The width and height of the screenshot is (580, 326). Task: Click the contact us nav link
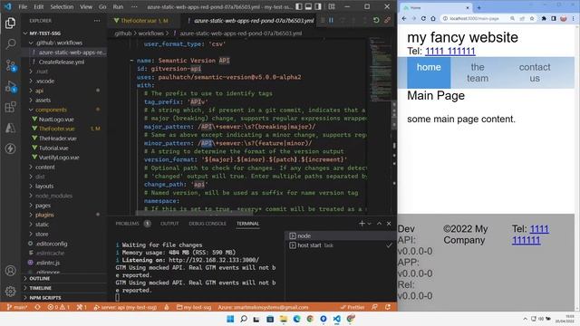535,72
